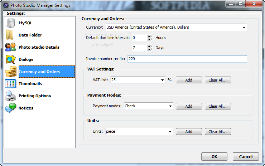The height and width of the screenshot is (166, 265).
Task: Show Printing Options settings
Action: click(x=35, y=96)
